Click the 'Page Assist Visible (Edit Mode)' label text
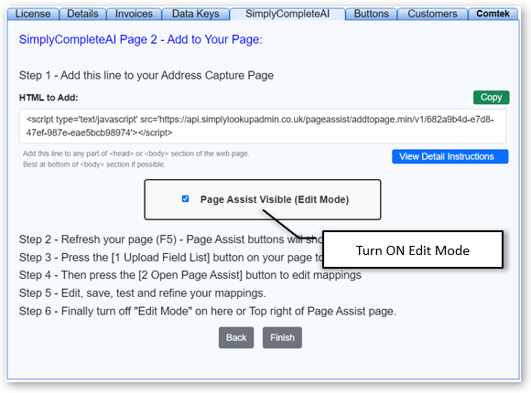Screen dimensions: 531x393 [275, 199]
